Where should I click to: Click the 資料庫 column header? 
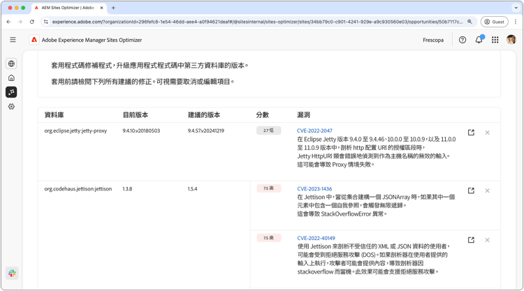[54, 115]
